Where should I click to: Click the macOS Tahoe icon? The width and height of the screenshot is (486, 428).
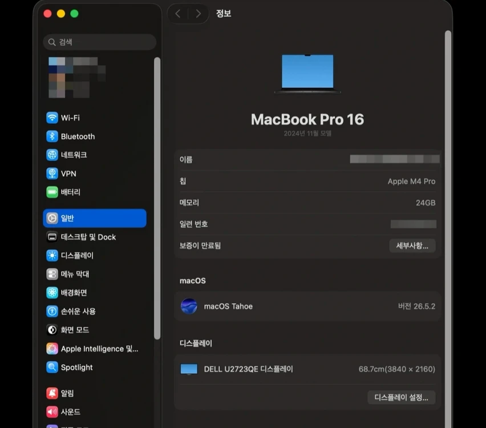tap(189, 306)
